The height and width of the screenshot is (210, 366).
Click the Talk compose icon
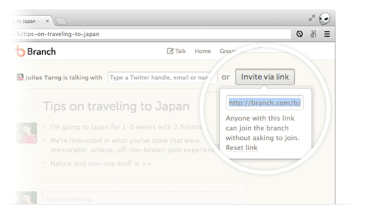click(170, 51)
